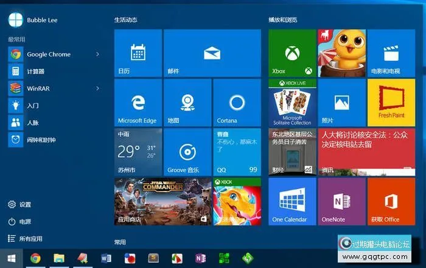Viewport: 426px width, 268px height.
Task: Open the 苏州市 weather tile
Action: (138, 152)
